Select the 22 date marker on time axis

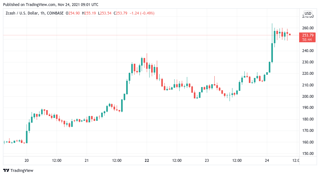tap(147, 161)
